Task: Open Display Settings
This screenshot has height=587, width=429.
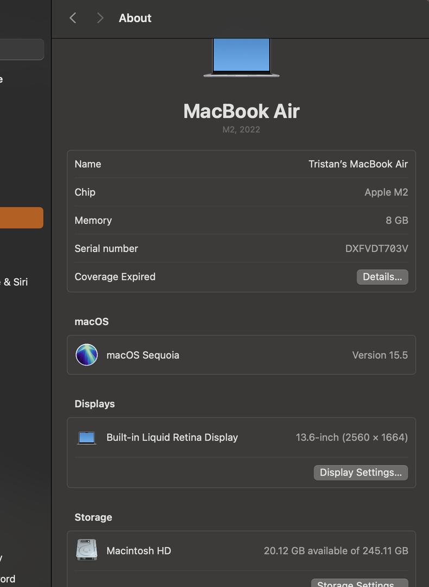Action: click(361, 472)
